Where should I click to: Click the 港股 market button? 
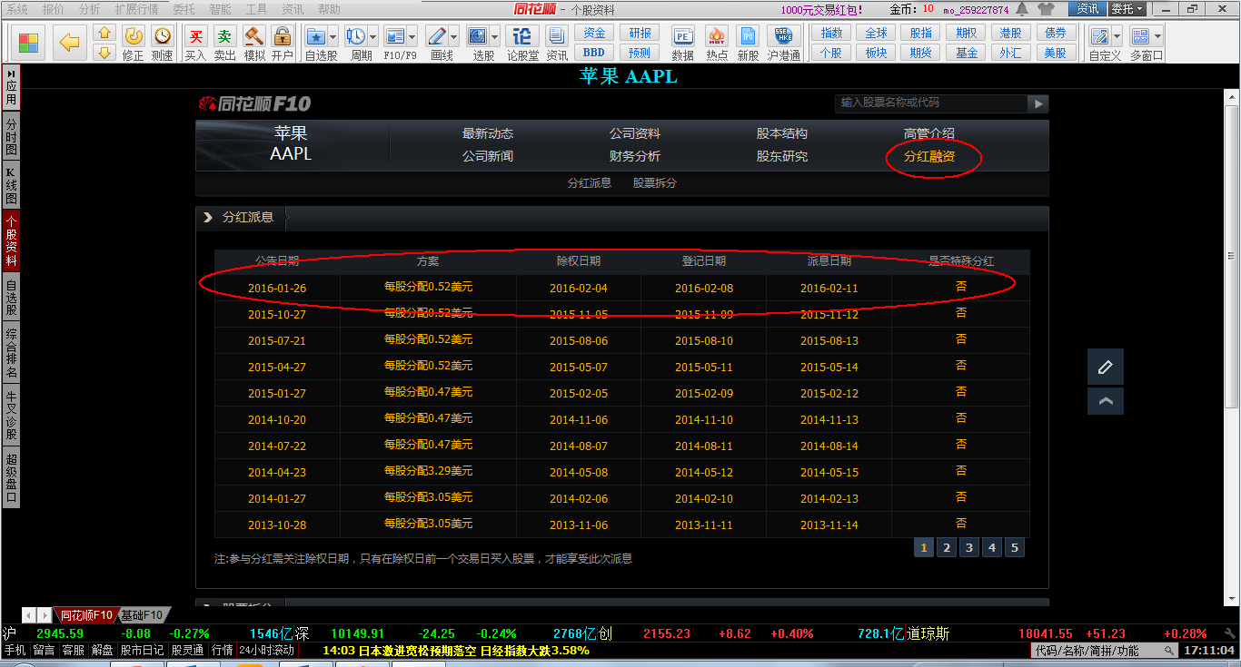(x=1011, y=33)
